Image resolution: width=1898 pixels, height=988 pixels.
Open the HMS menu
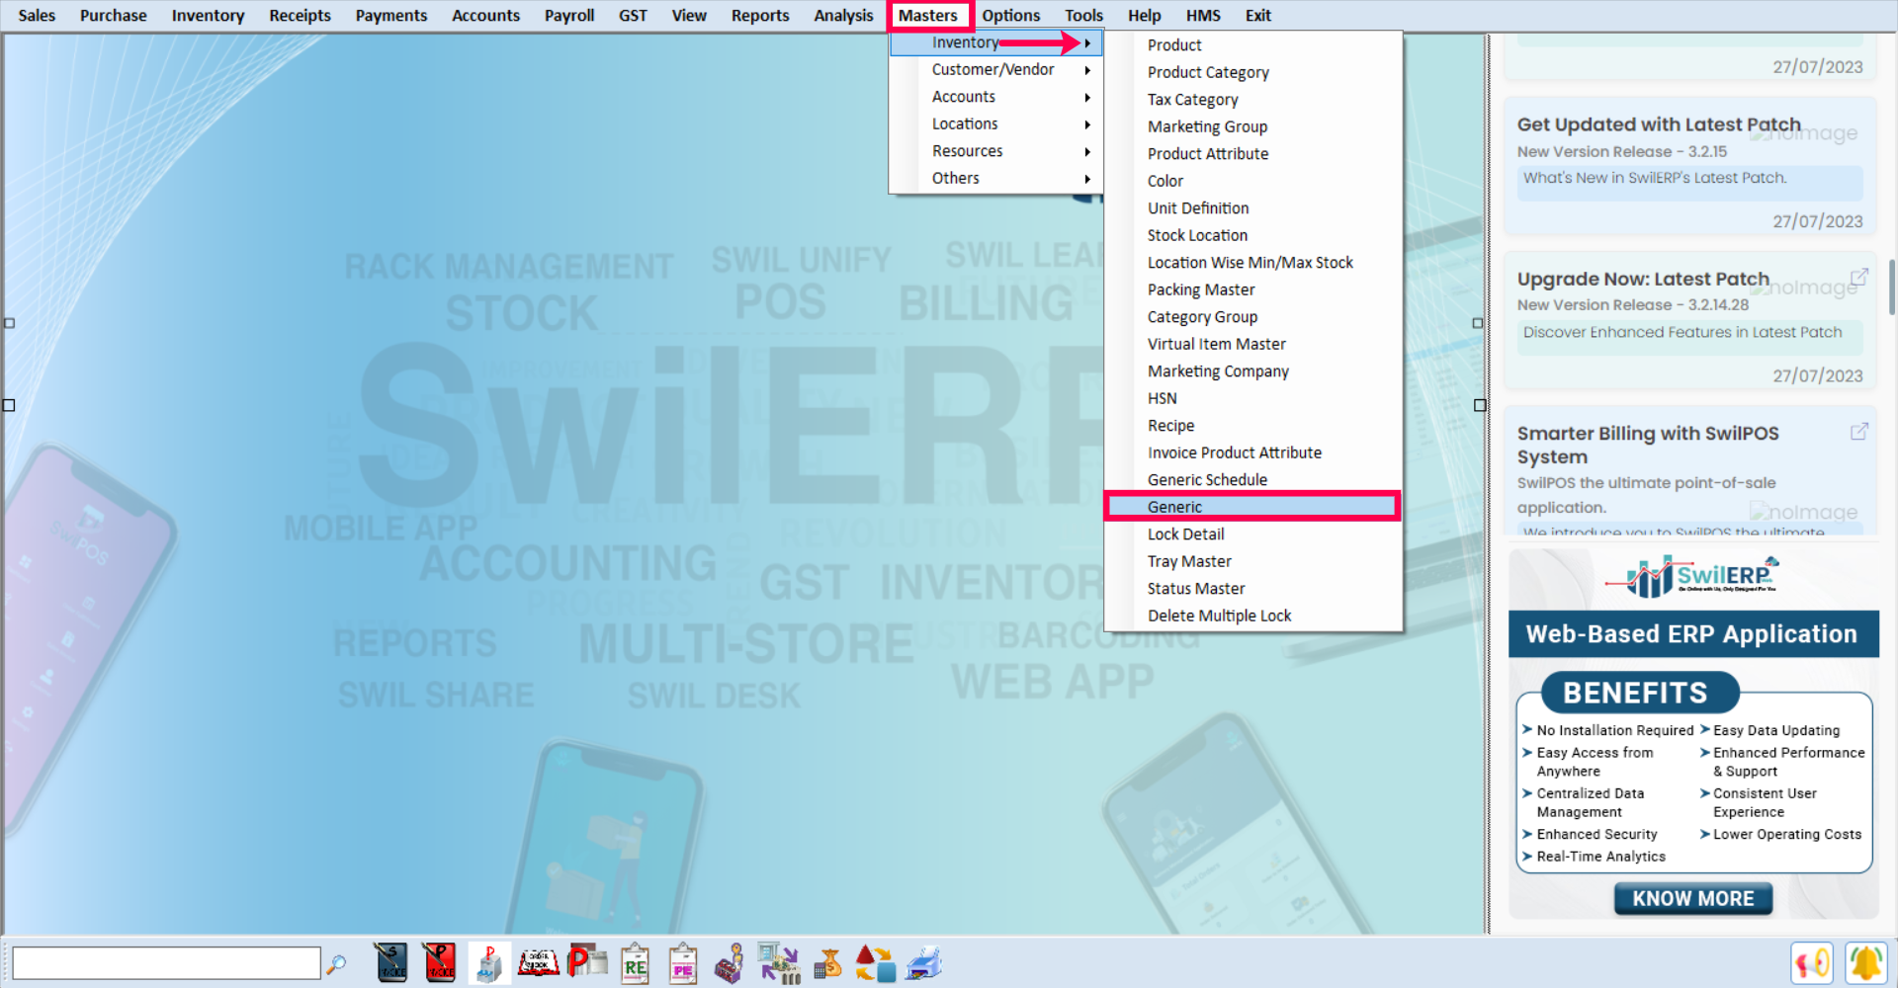[x=1203, y=16]
